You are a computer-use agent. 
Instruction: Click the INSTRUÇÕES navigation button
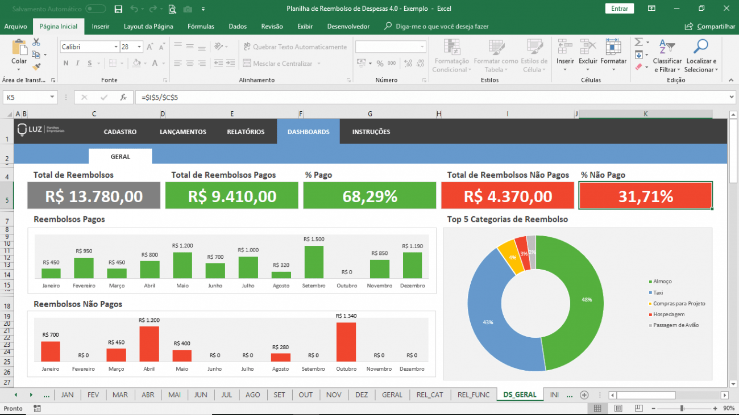coord(371,132)
